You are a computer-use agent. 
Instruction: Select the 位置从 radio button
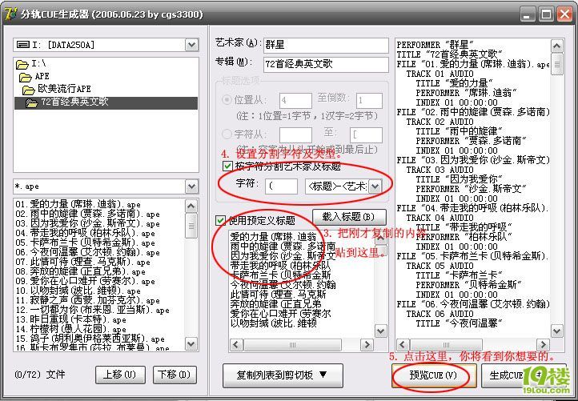pos(227,99)
